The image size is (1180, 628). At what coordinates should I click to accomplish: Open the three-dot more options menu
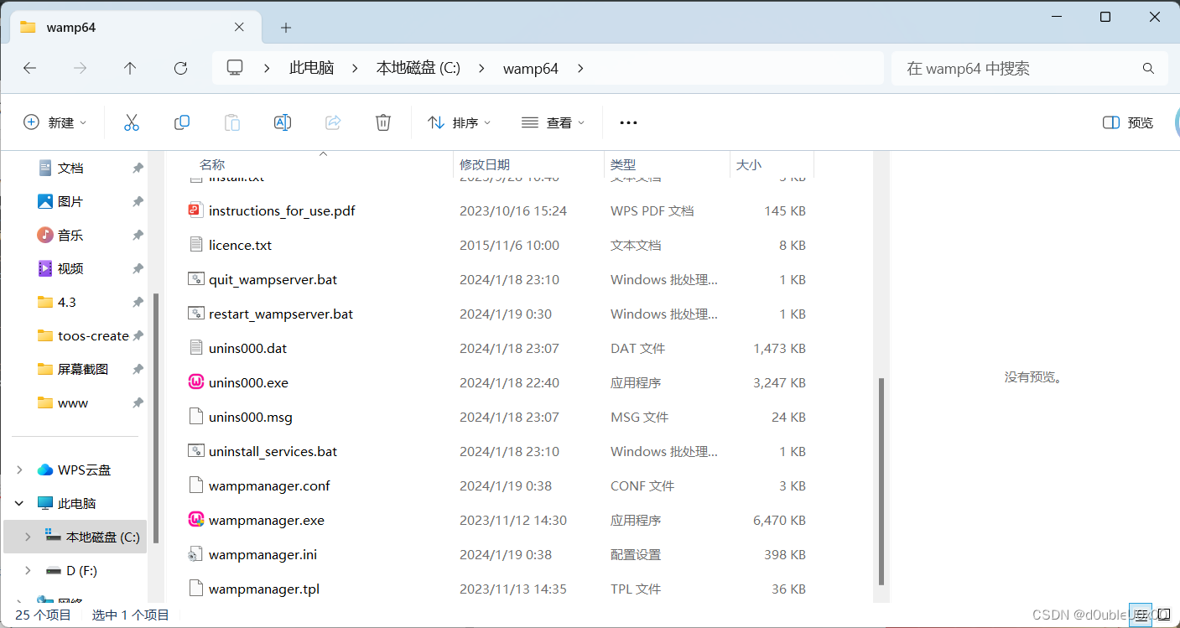(628, 122)
